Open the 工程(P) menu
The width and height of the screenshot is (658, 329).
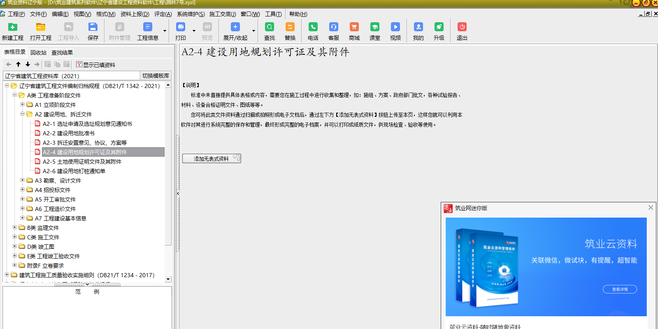point(16,14)
